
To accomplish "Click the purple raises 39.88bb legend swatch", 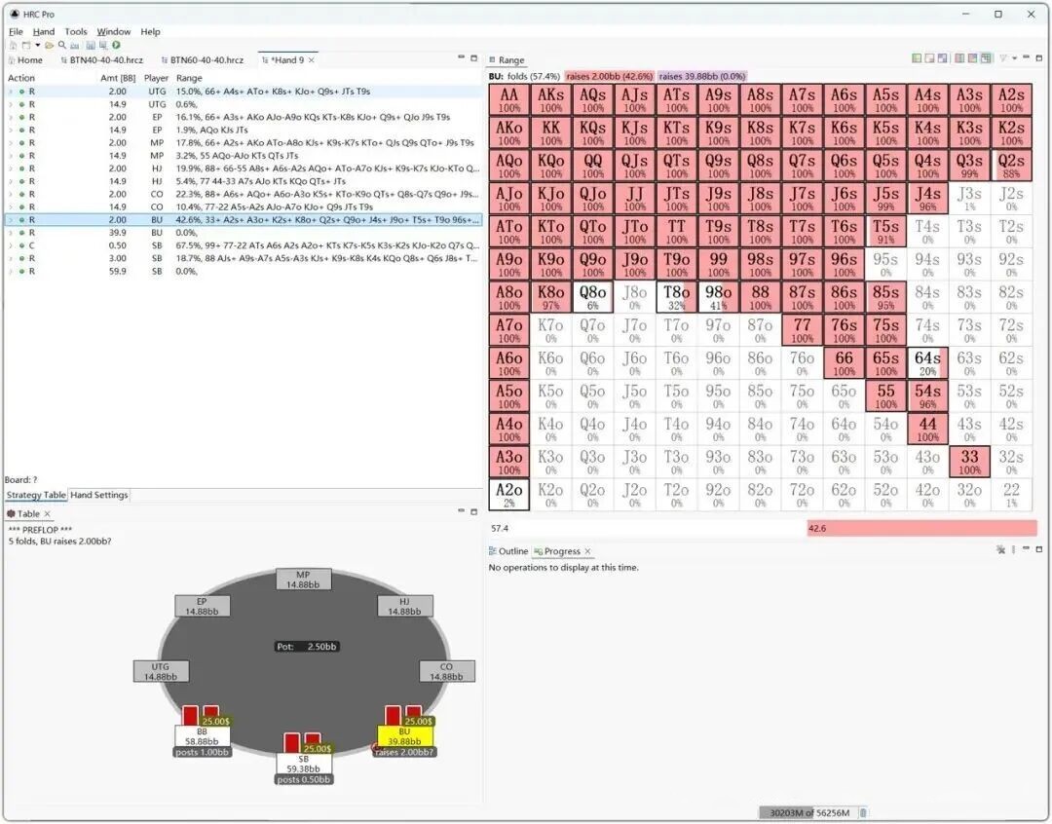I will click(x=701, y=76).
